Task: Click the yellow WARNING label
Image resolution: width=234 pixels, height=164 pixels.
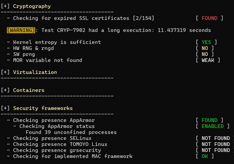Action: (21, 30)
